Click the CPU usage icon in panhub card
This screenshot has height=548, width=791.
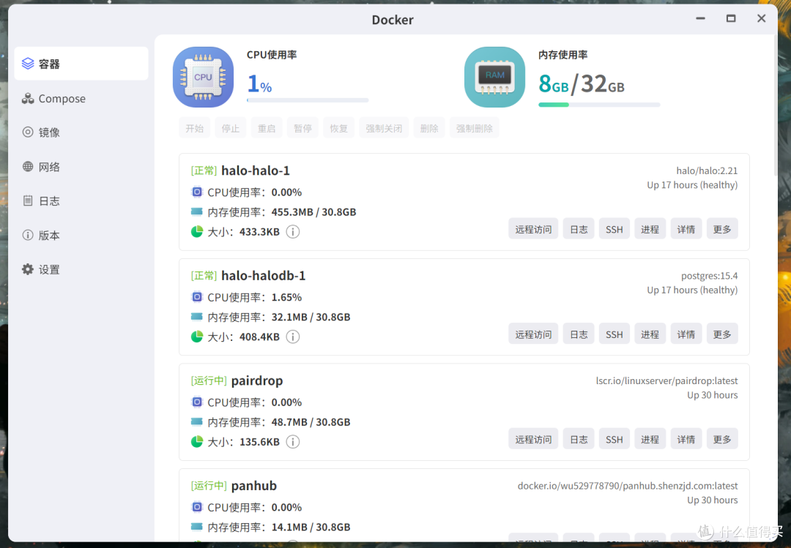tap(197, 506)
